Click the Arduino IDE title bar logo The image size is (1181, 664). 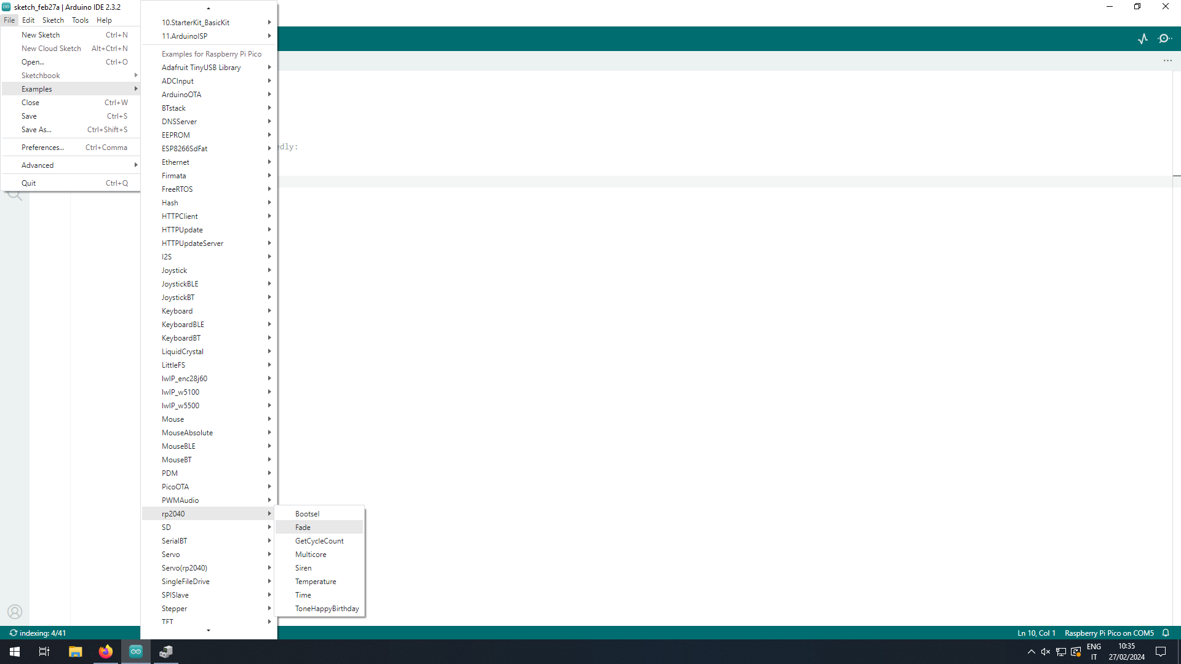click(6, 7)
